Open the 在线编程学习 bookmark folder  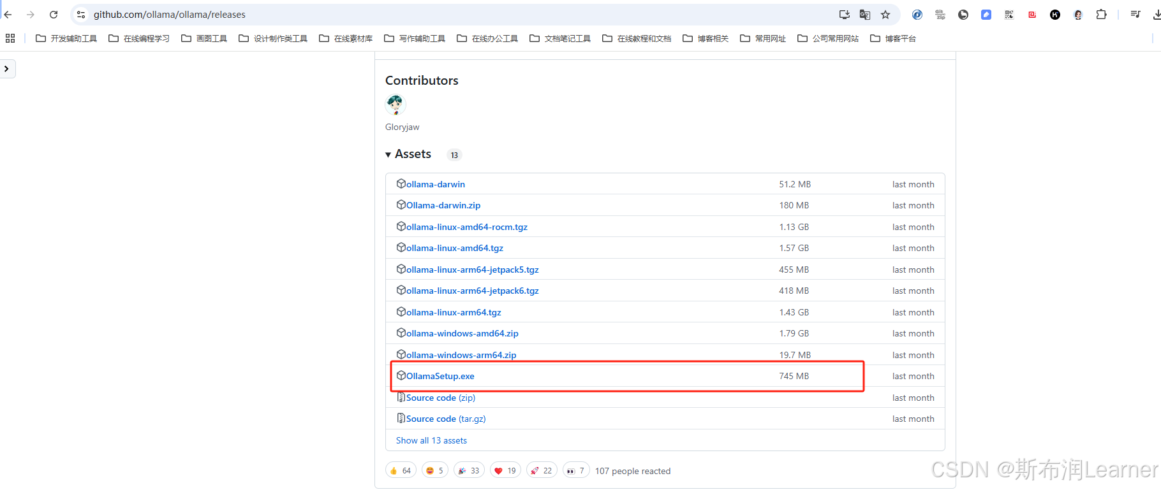(x=139, y=38)
